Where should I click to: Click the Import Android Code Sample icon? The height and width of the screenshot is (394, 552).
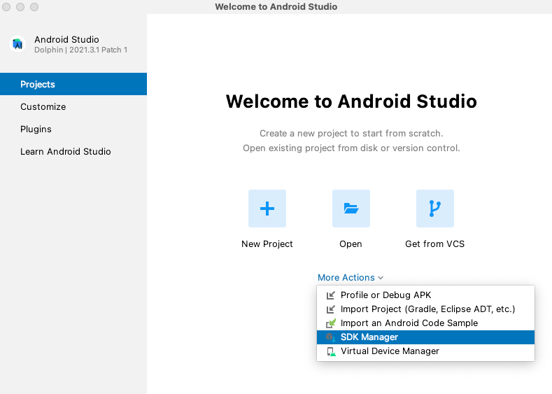(330, 323)
